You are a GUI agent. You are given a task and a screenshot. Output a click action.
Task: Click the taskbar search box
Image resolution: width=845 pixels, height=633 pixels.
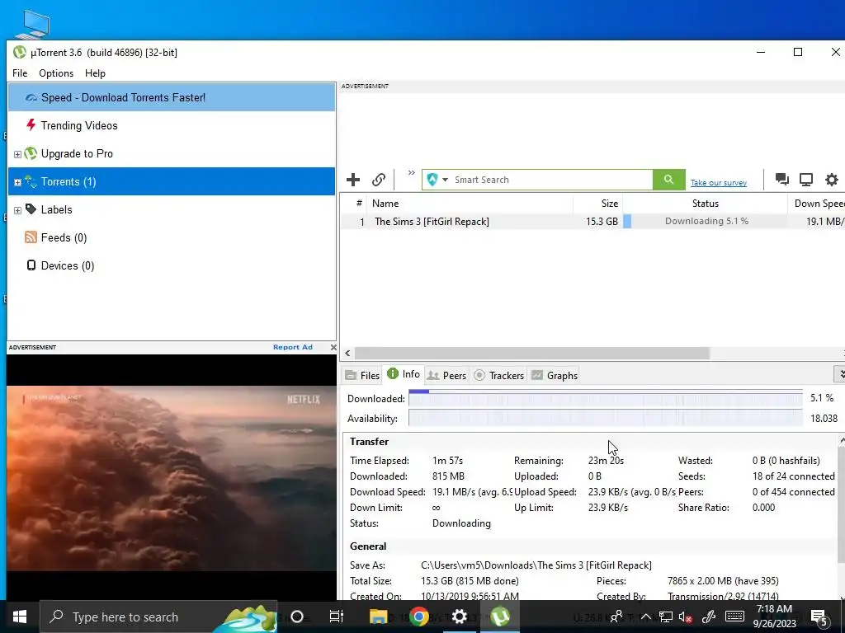click(158, 617)
